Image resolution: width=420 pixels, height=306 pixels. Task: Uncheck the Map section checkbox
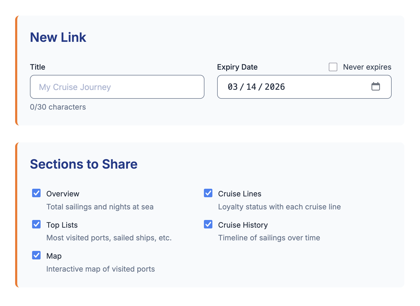36,255
